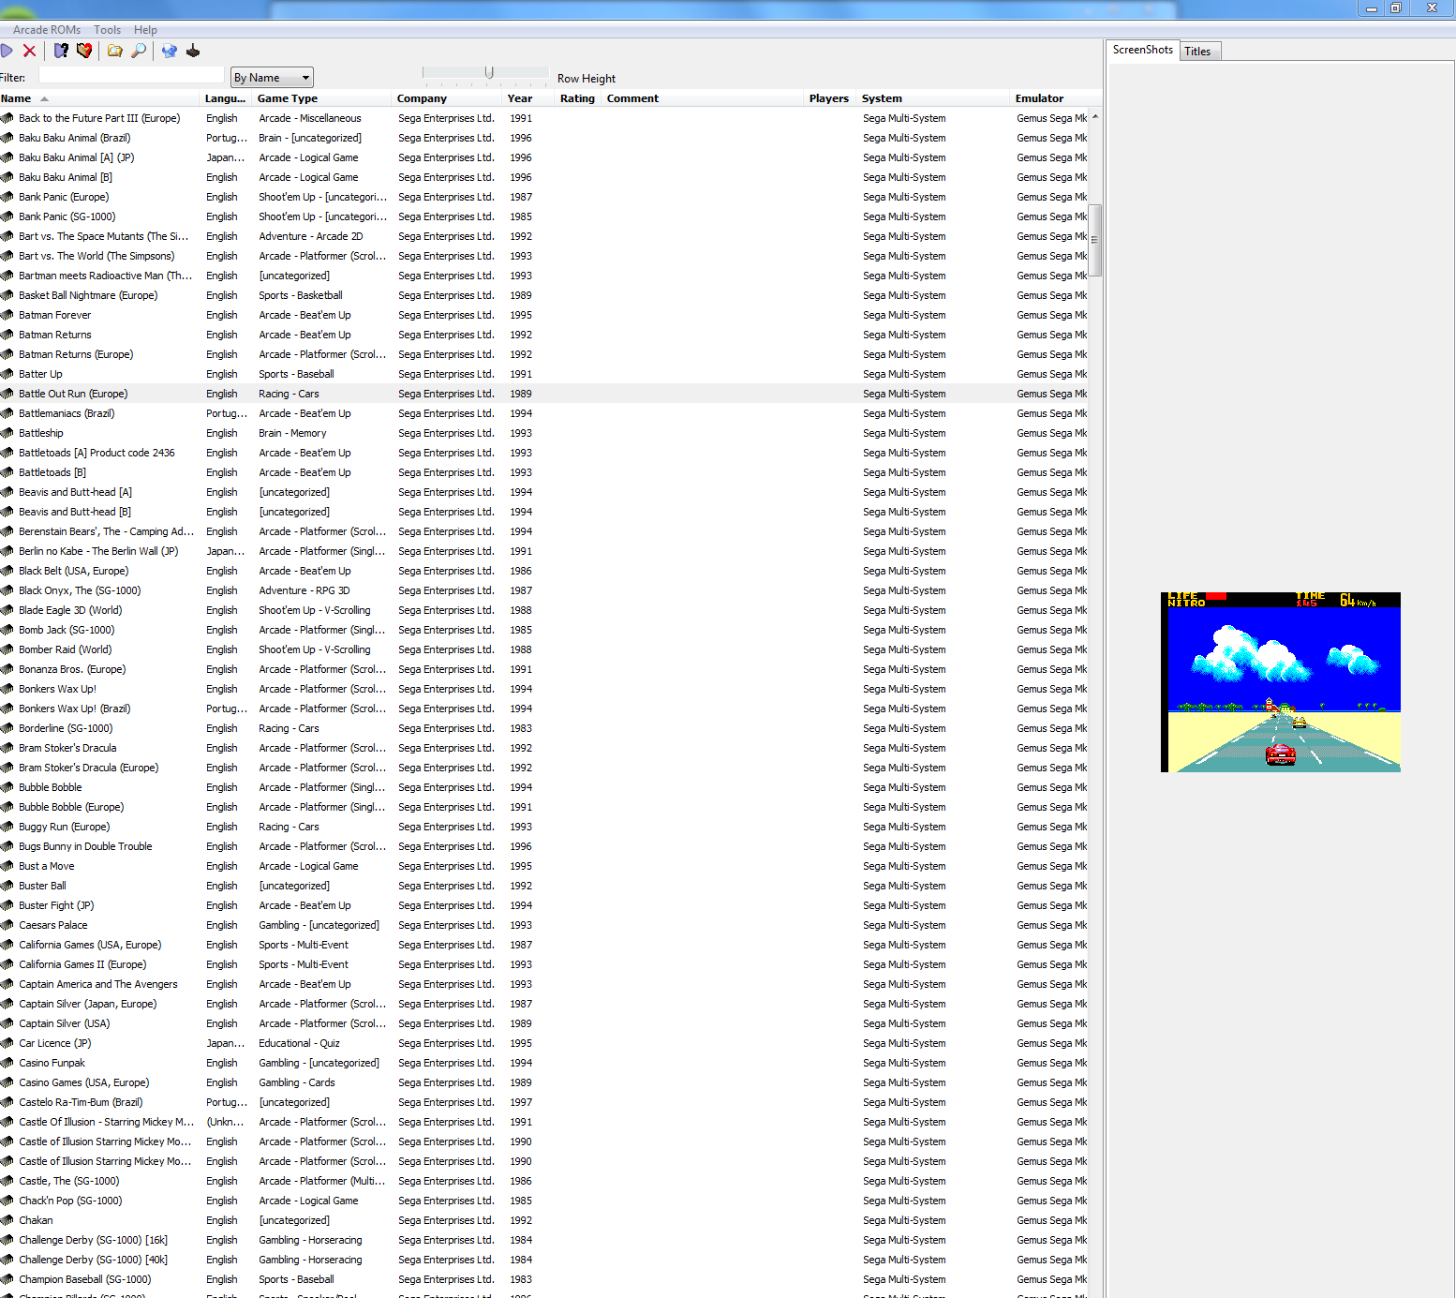Click the open folder toolbar icon

115,51
